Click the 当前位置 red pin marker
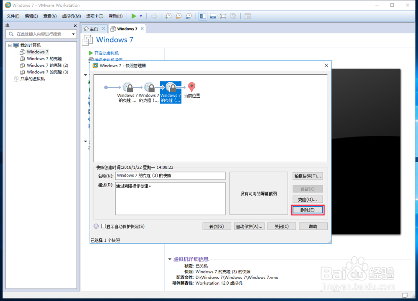The height and width of the screenshot is (301, 418). [192, 87]
